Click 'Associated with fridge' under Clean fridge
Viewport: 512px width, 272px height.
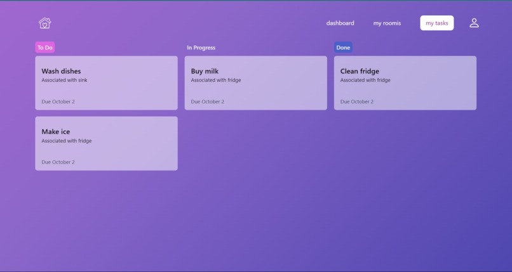pyautogui.click(x=365, y=80)
